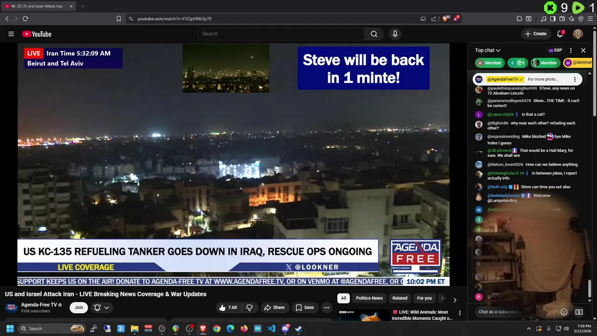Click the video title text

(106, 294)
